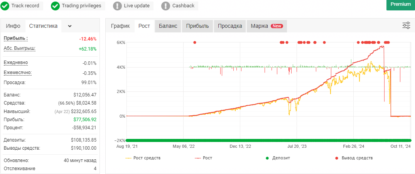Click the -12.46% profit value

[88, 39]
